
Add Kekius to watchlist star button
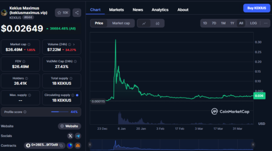pyautogui.click(x=63, y=13)
